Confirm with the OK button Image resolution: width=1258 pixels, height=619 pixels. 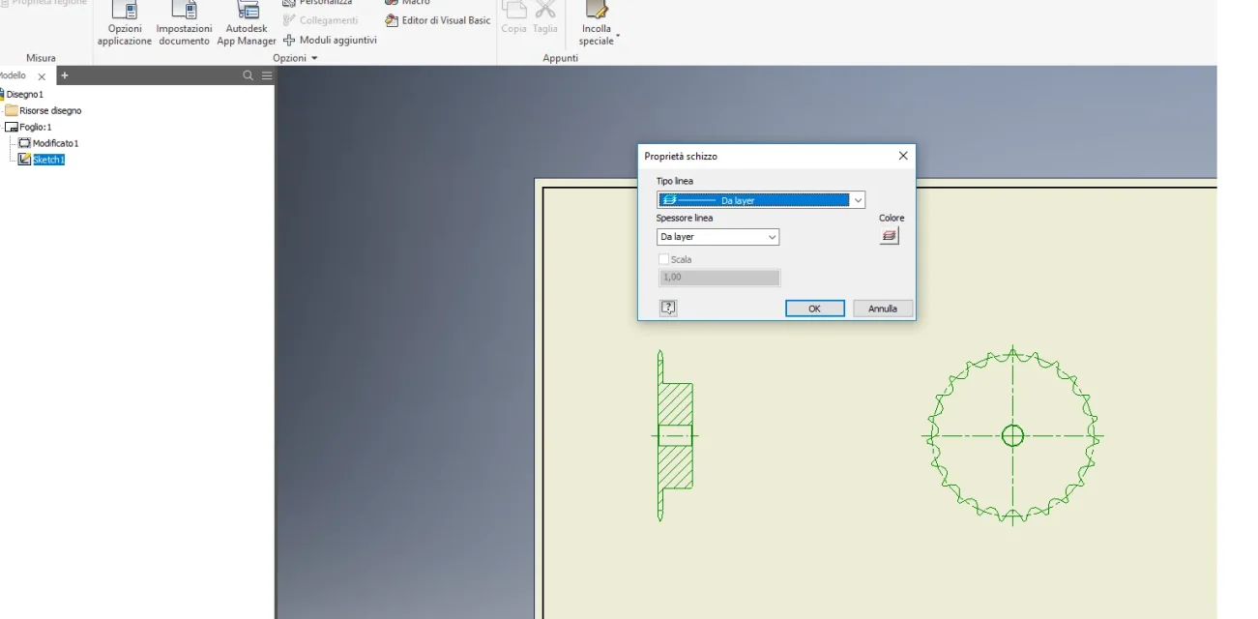point(814,309)
